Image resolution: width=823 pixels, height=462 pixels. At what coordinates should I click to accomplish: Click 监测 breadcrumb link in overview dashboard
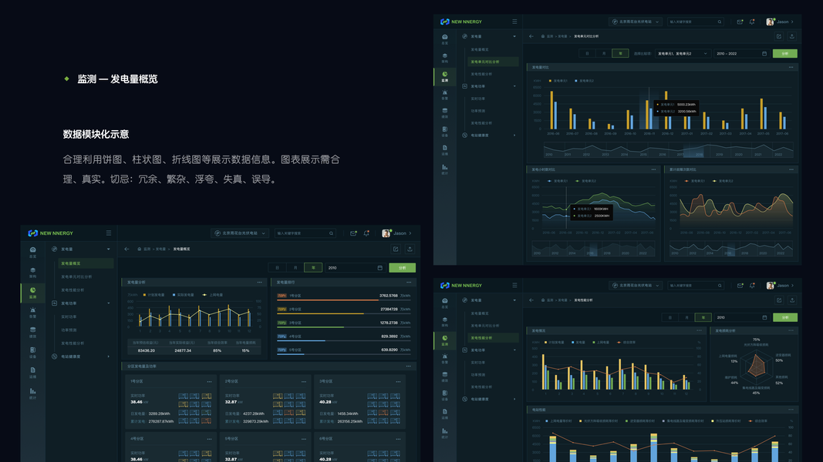(x=147, y=249)
